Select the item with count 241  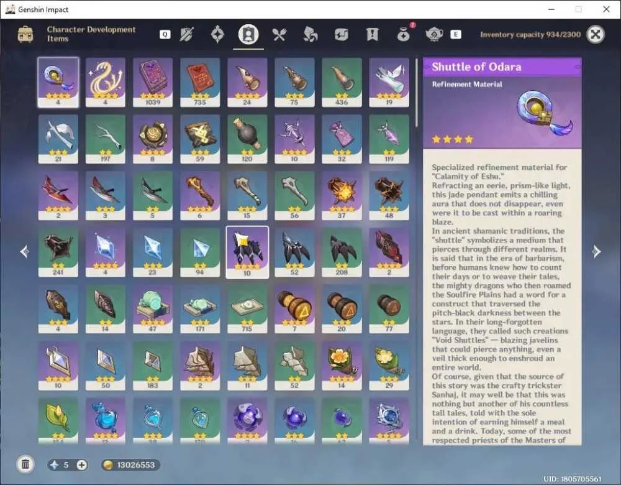coord(58,252)
